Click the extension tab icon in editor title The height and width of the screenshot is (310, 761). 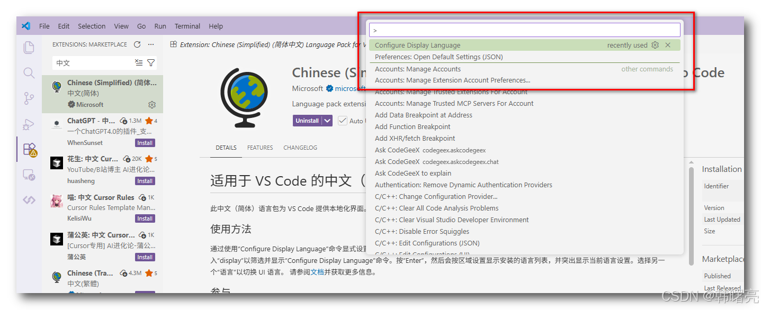click(173, 44)
